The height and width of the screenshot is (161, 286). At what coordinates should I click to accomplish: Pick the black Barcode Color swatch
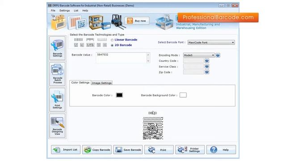pos(119,95)
